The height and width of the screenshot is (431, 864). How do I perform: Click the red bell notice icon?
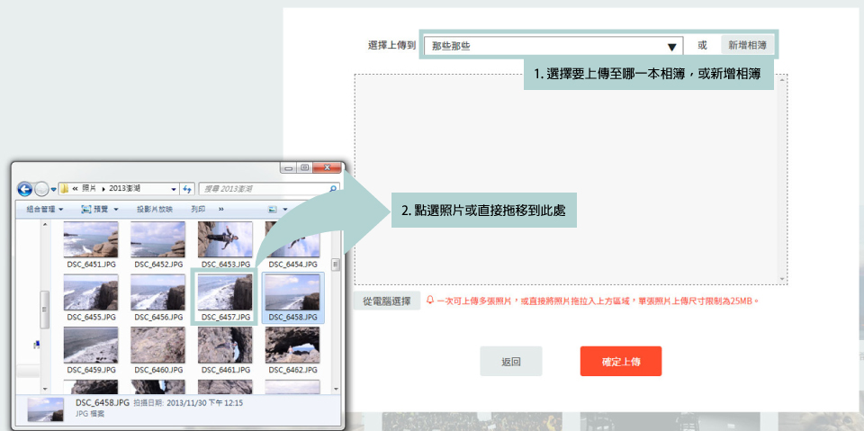click(430, 301)
